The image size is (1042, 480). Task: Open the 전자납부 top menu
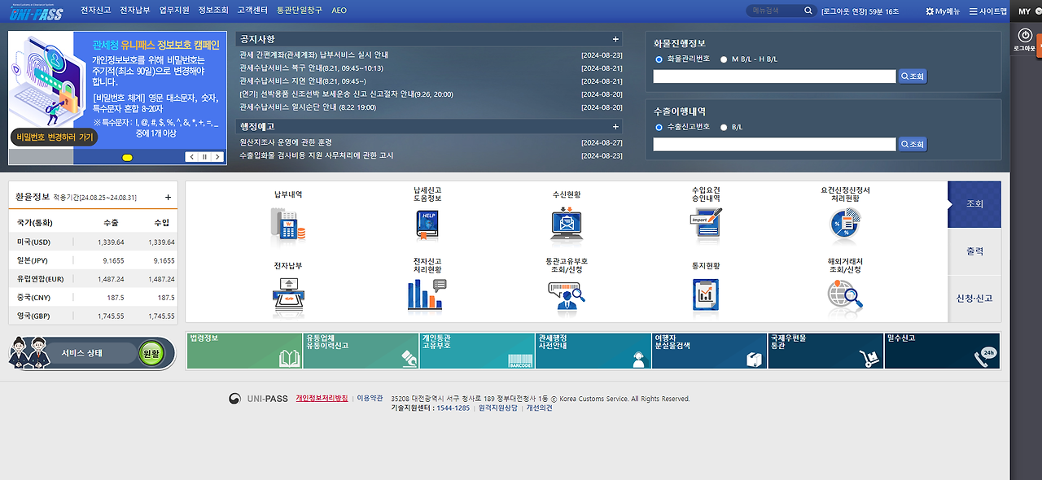click(134, 11)
